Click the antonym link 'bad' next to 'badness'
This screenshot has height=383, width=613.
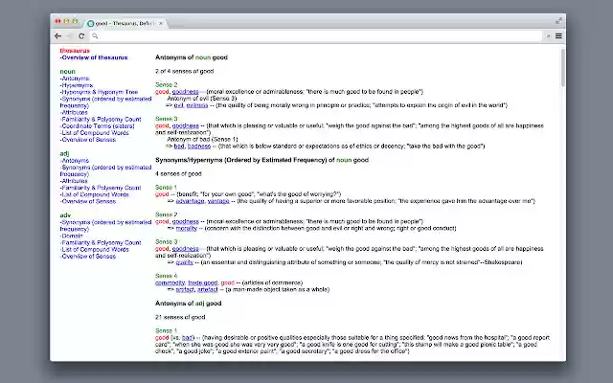pos(179,146)
